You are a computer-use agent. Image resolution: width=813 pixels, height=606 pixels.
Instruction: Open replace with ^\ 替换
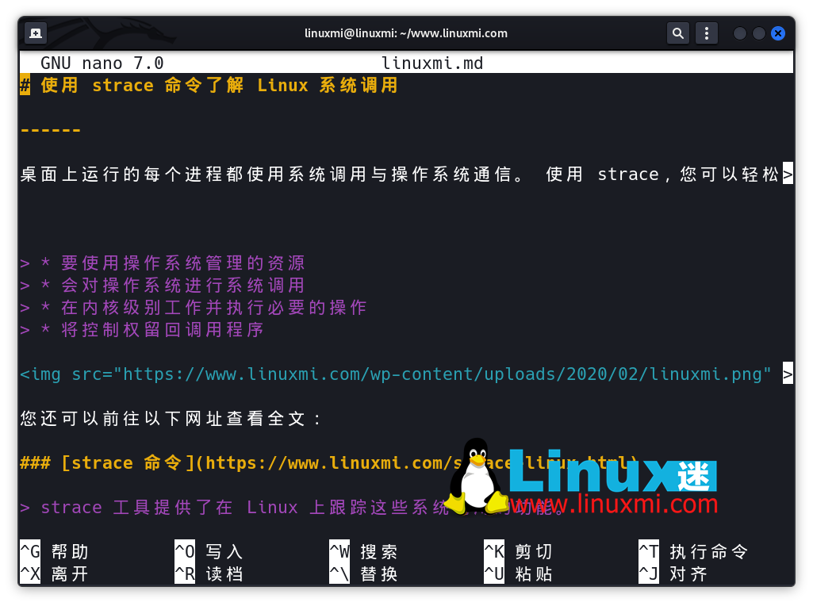click(361, 573)
